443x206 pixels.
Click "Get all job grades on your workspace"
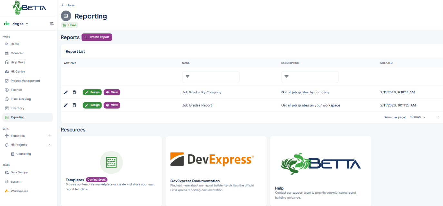point(311,105)
